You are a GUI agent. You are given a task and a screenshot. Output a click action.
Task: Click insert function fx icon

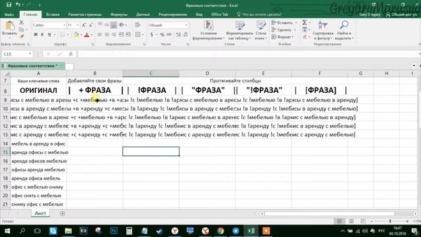(70, 54)
